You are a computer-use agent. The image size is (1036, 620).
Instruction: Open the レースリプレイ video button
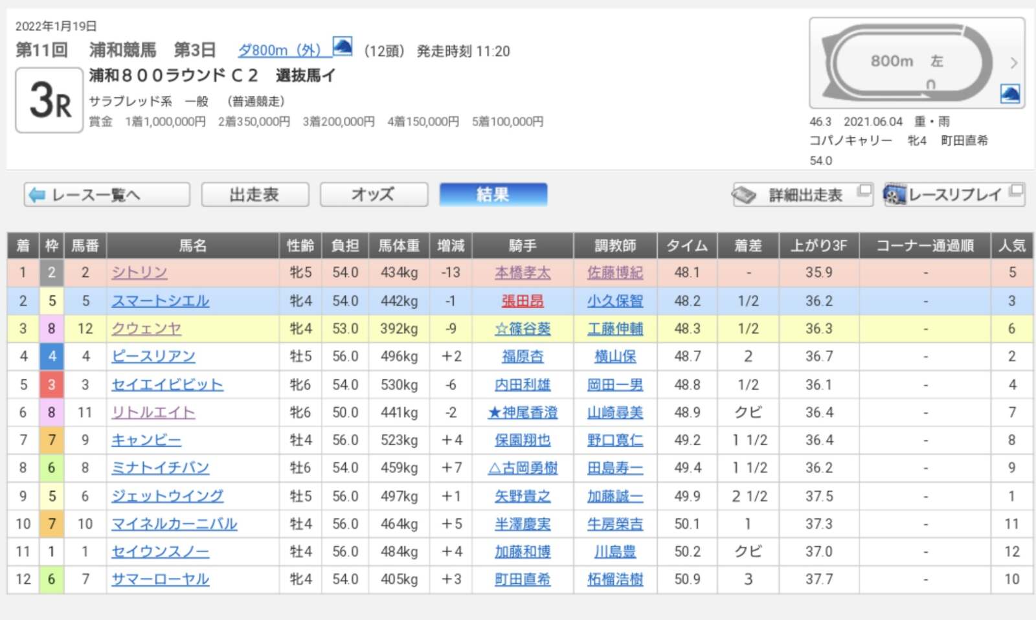[953, 195]
